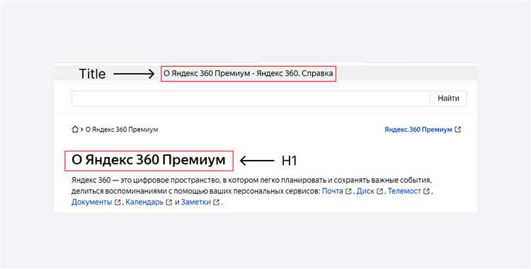The image size is (531, 269).
Task: Open the Почта service link
Action: point(332,191)
